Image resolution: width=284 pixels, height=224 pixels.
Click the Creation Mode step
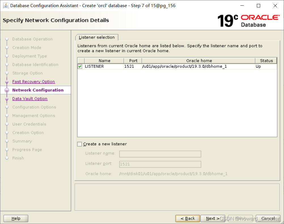(27, 48)
